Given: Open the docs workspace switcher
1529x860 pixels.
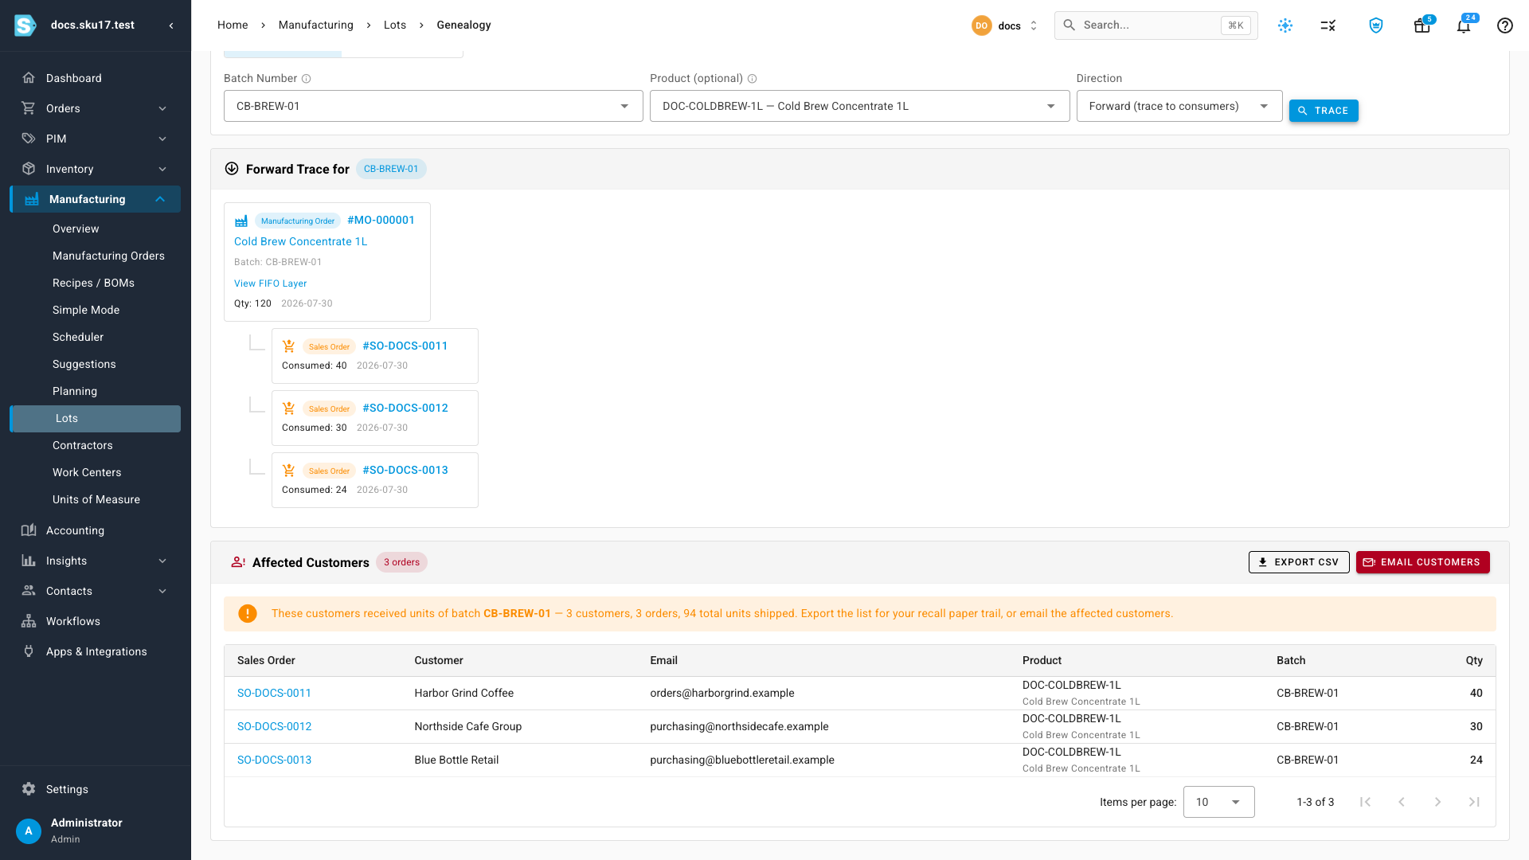Looking at the screenshot, I should click(x=1006, y=25).
